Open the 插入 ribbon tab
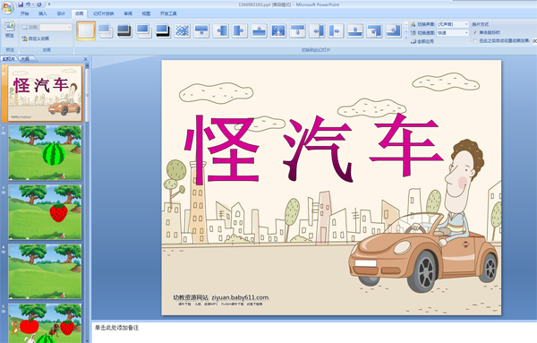 (x=43, y=13)
